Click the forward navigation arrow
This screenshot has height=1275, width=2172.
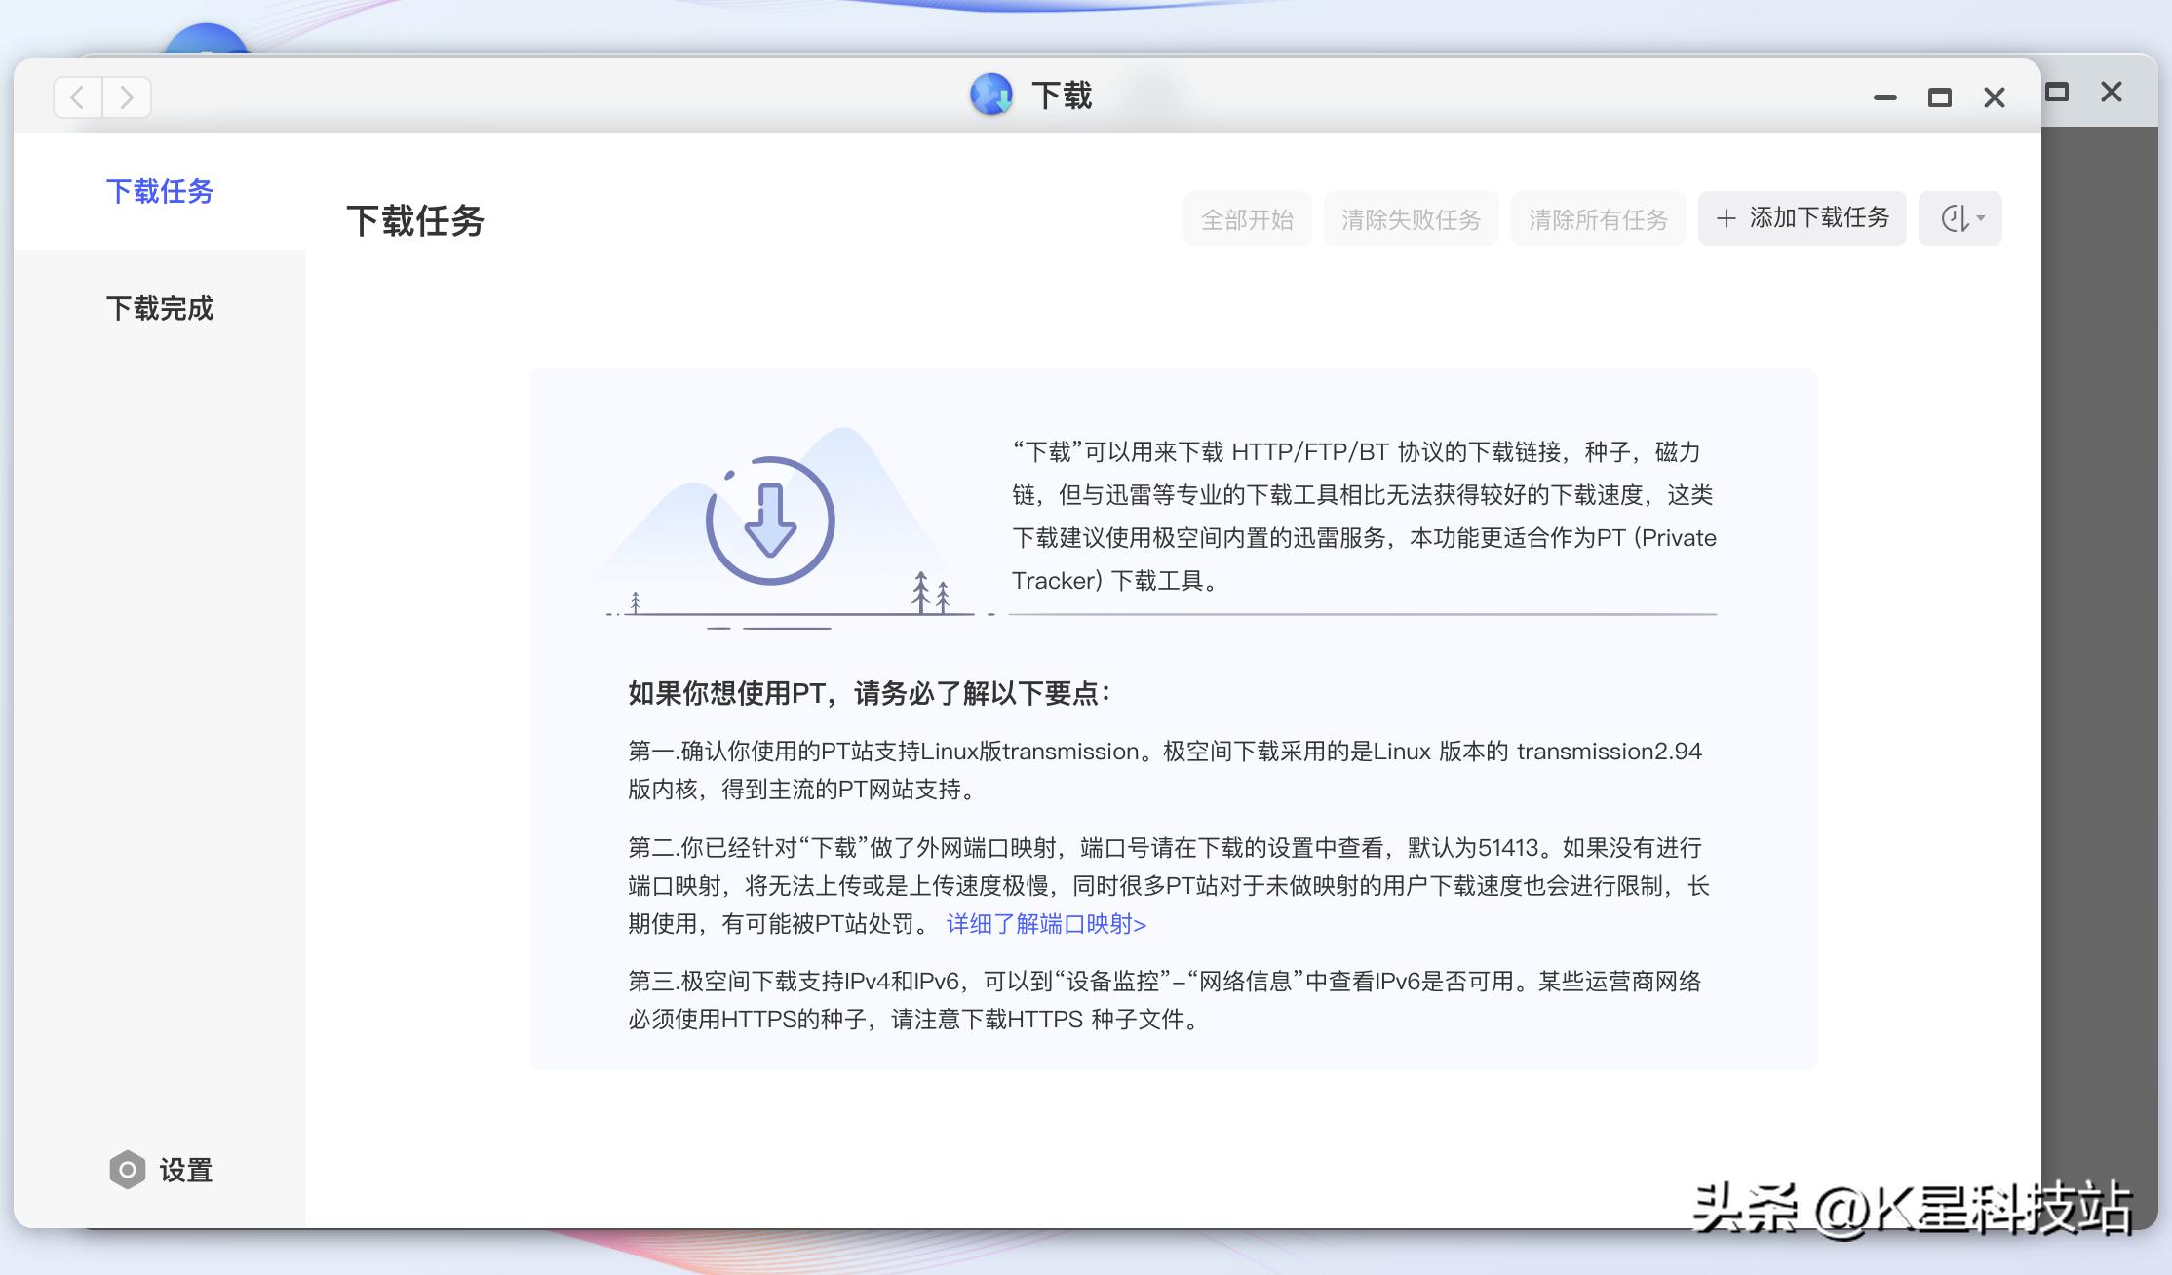[x=127, y=97]
